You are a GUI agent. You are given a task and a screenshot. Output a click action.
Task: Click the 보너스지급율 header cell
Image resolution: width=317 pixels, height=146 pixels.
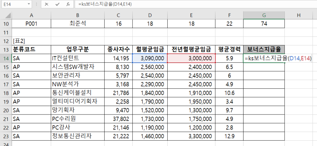pyautogui.click(x=264, y=50)
